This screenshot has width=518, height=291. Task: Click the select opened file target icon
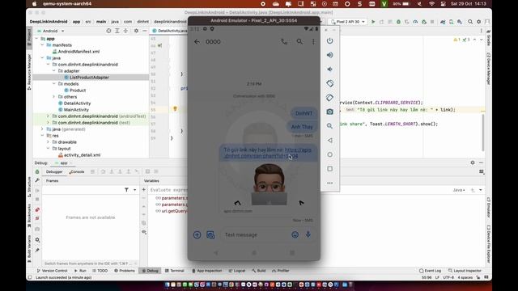click(108, 31)
